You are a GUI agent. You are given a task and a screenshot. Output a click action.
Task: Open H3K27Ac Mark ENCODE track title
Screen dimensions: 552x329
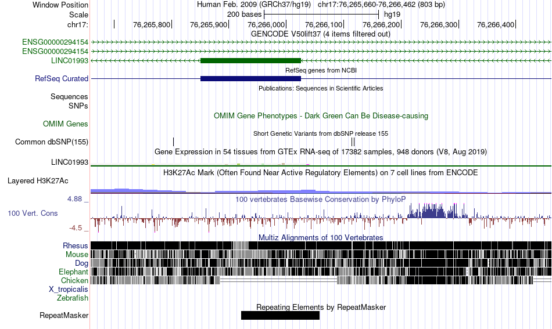(321, 172)
